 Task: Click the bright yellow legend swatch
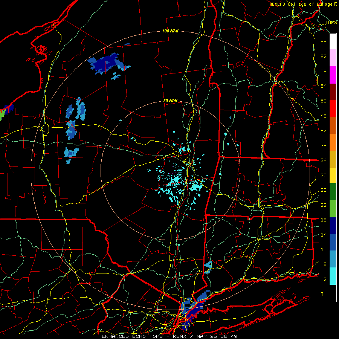click(333, 176)
